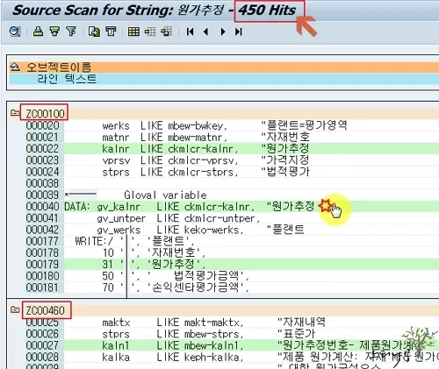Viewport: 439px width, 369px height.
Task: Collapse the ZC00100 folder icon
Action: click(15, 113)
